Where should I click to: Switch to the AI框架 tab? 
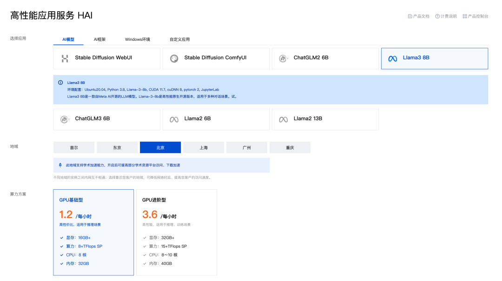click(99, 39)
